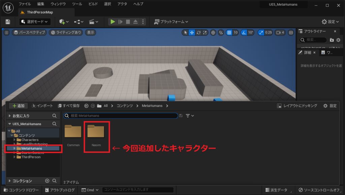Save the current level with the disk icon
The image size is (345, 195).
point(8,22)
